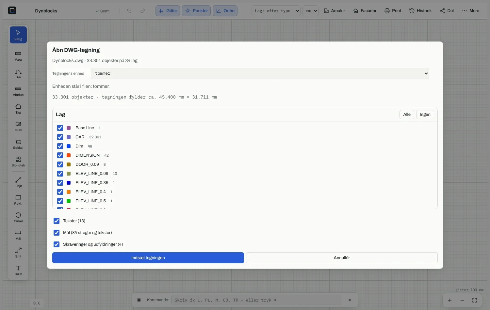Disable Mål (84 streger og tekster)

(x=57, y=233)
